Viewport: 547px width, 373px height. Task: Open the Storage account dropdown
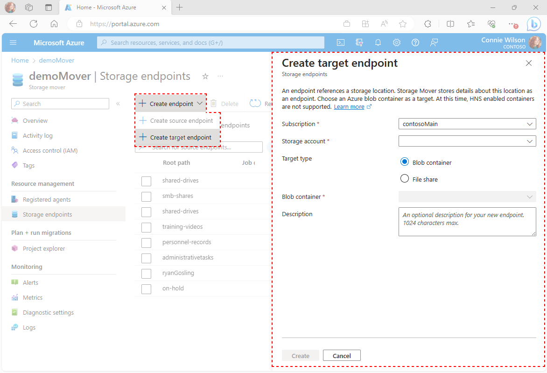(x=467, y=141)
